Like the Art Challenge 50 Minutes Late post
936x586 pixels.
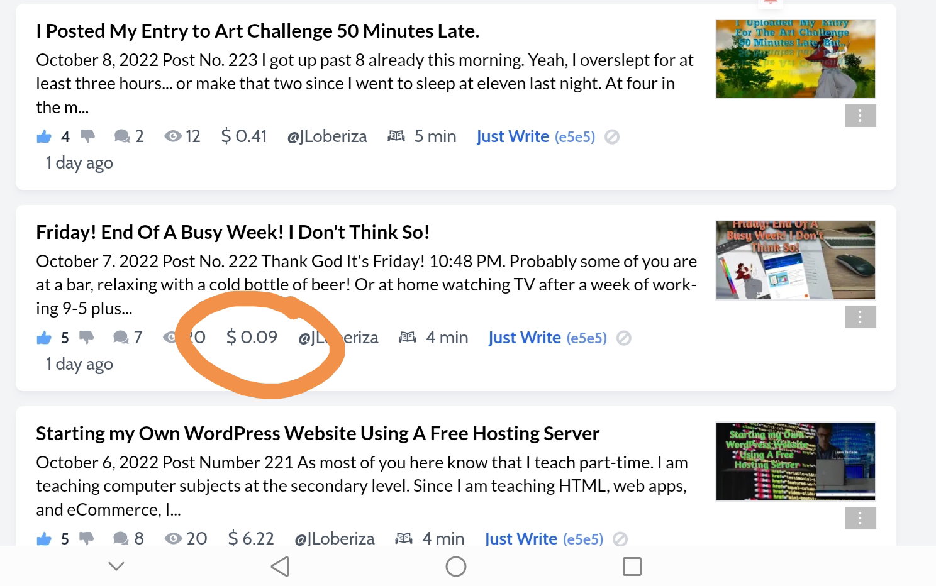[44, 136]
